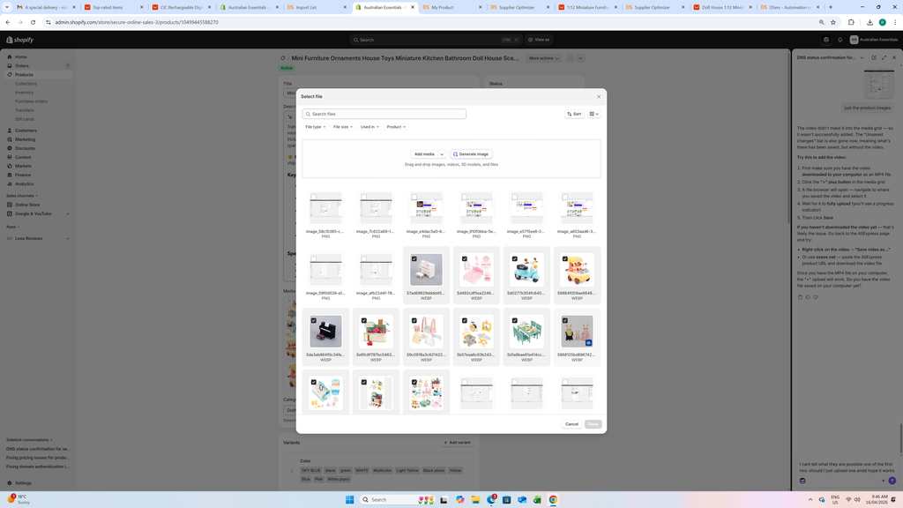Viewport: 903px width, 508px height.
Task: Check the image_7c622a69 PNG checkbox
Action: [364, 198]
